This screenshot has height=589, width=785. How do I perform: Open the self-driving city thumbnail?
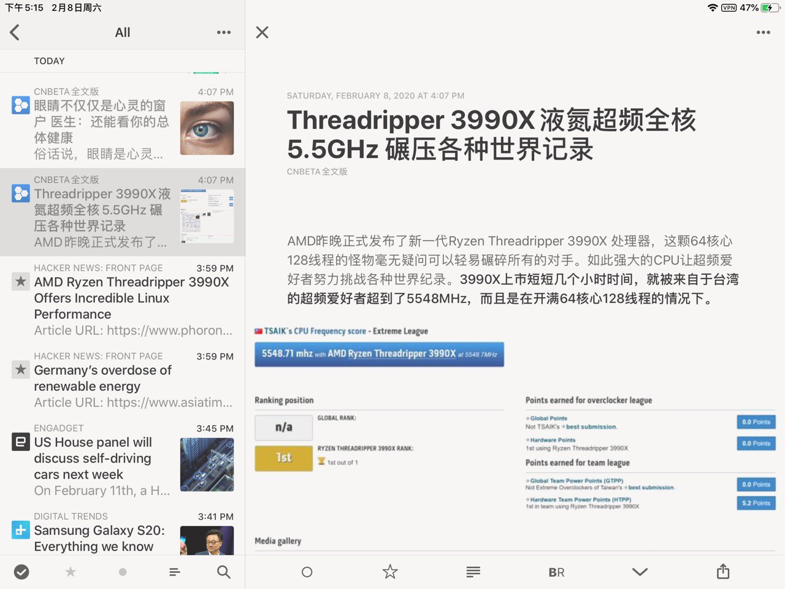207,464
